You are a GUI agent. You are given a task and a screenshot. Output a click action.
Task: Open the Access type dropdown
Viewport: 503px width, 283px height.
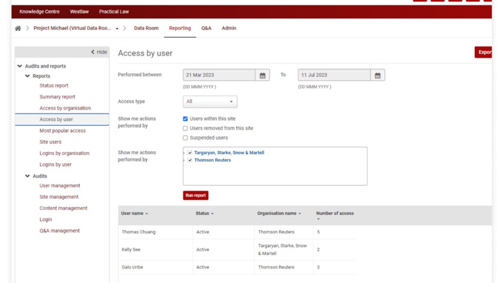pyautogui.click(x=210, y=102)
